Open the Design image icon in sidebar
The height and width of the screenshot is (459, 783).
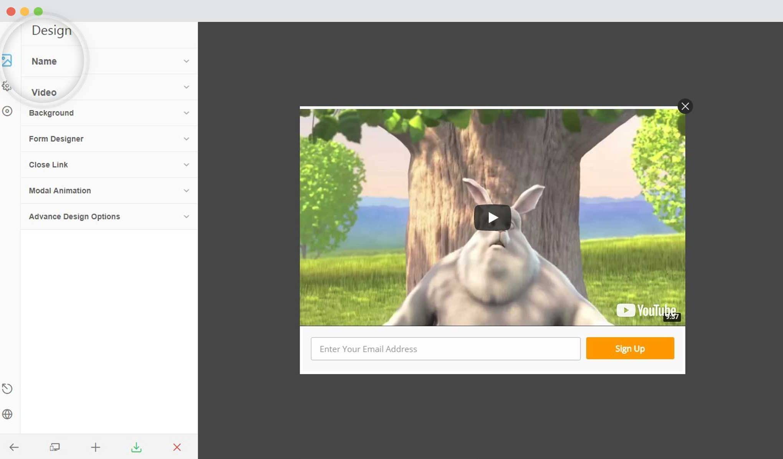[x=7, y=60]
